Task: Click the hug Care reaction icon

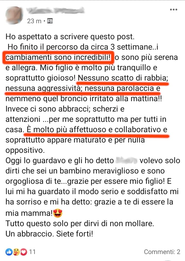Action: [16, 252]
